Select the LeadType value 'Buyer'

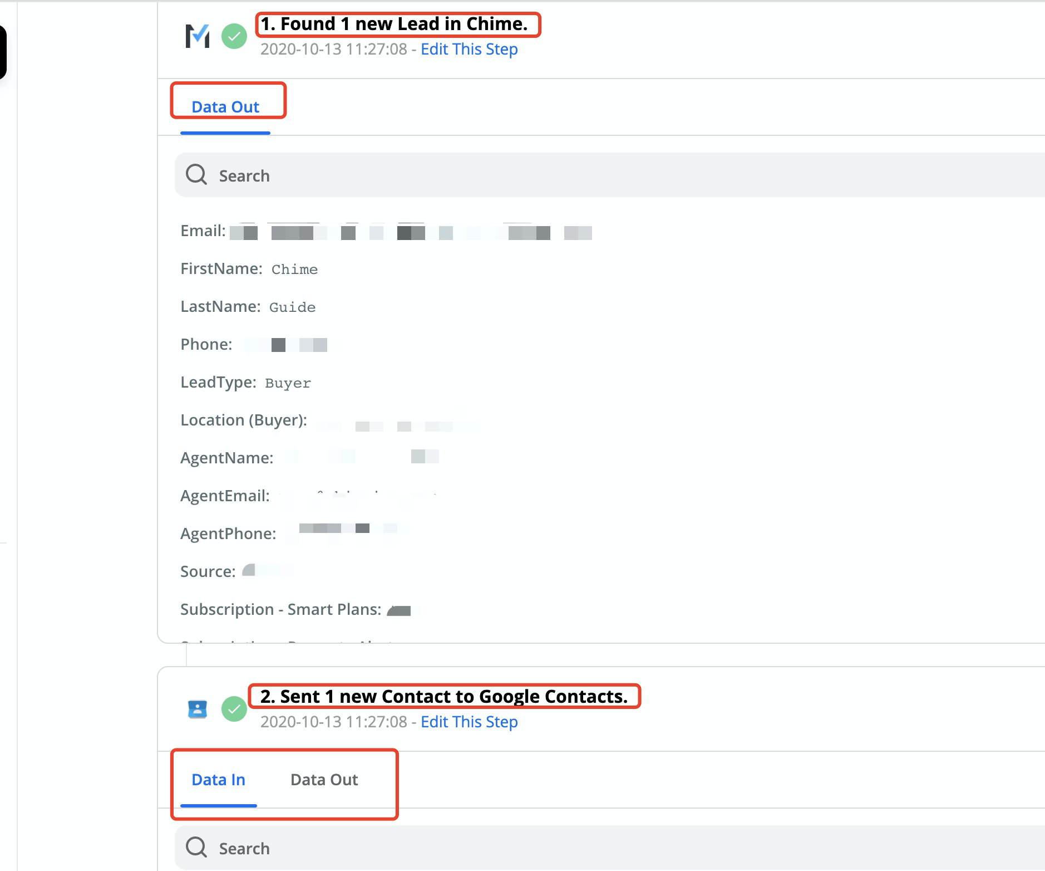pos(288,383)
